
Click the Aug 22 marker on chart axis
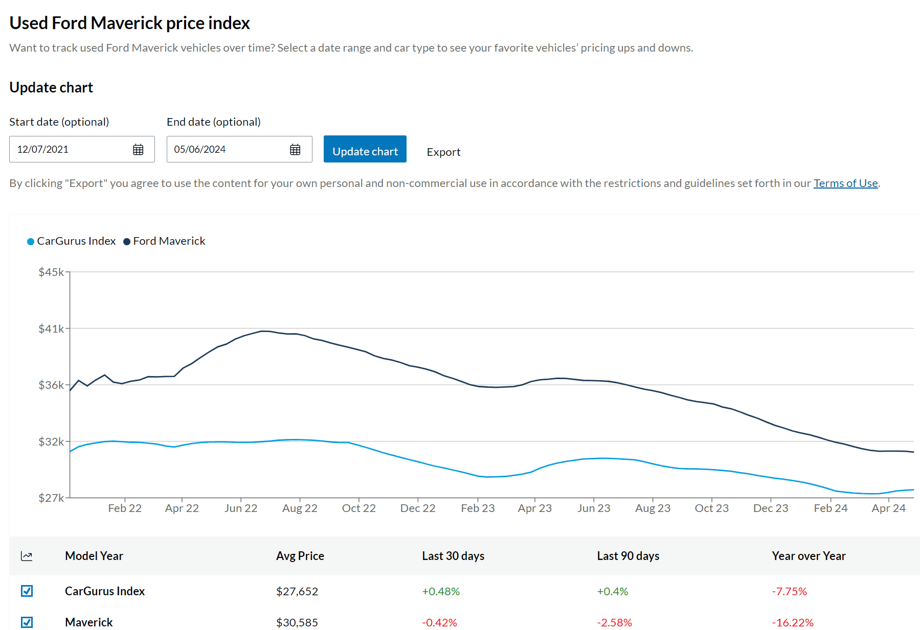pyautogui.click(x=300, y=508)
